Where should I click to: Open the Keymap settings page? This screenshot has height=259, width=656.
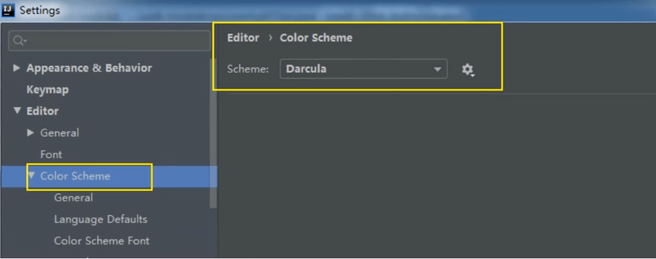[48, 90]
